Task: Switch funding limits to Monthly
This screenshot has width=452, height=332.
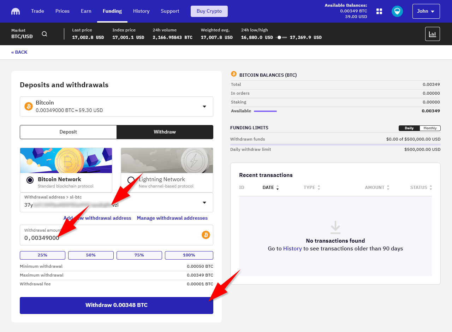Action: (x=430, y=128)
